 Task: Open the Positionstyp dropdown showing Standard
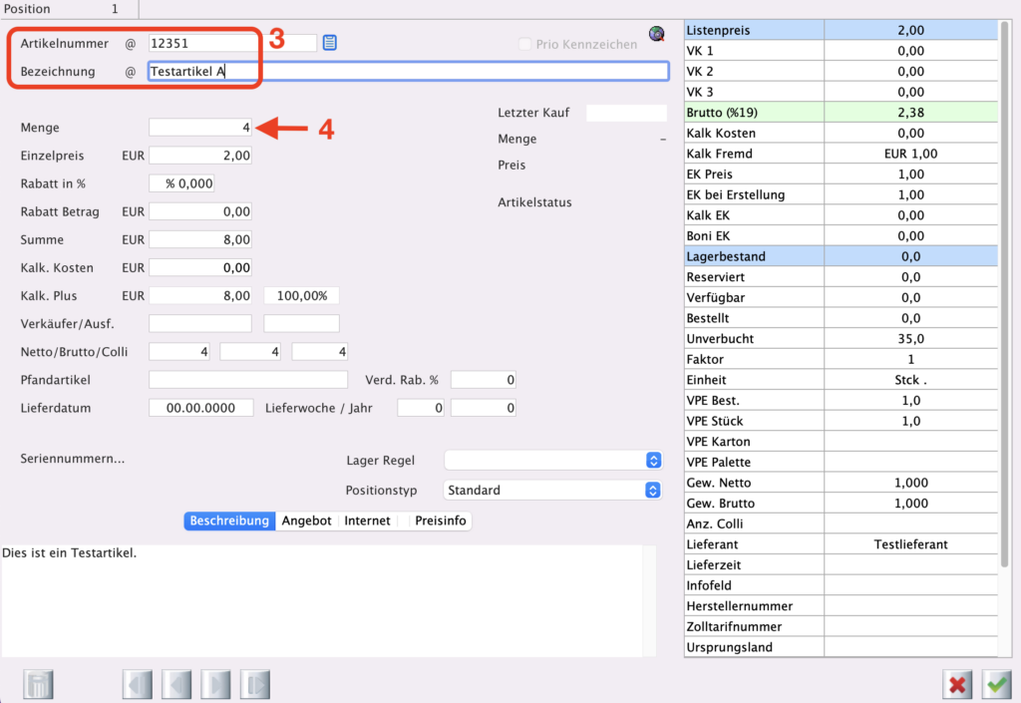click(x=553, y=491)
